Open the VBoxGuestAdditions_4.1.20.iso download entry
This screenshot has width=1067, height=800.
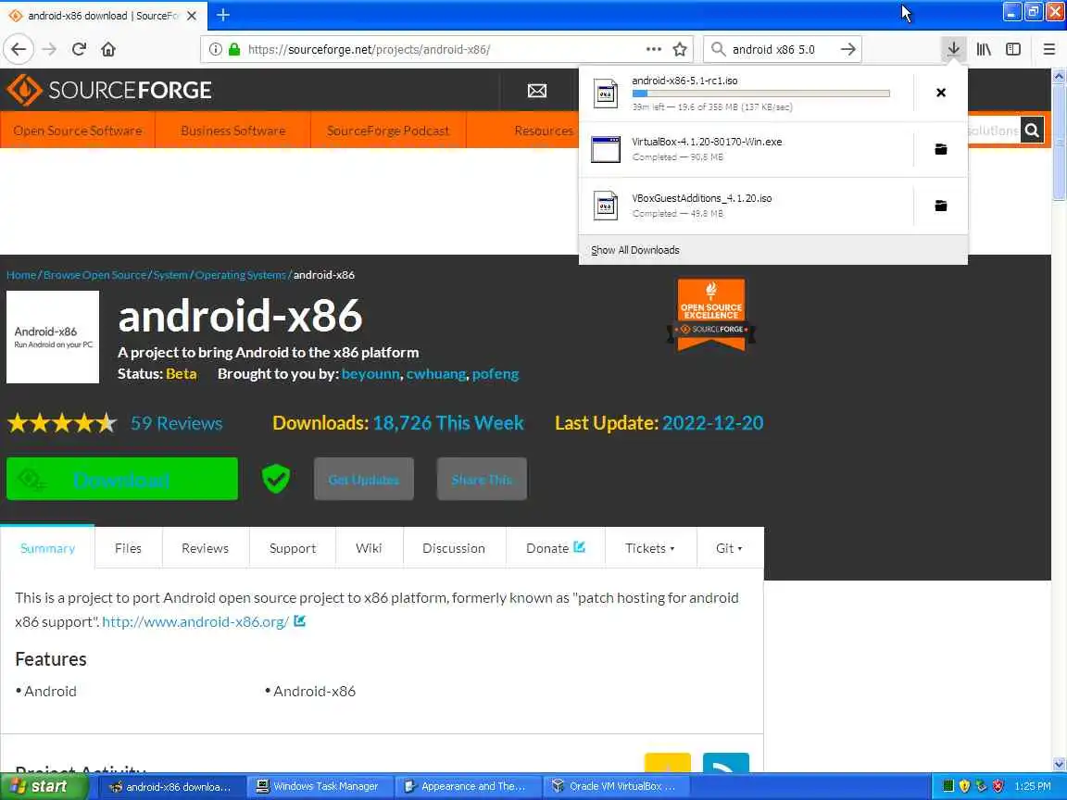coord(745,206)
